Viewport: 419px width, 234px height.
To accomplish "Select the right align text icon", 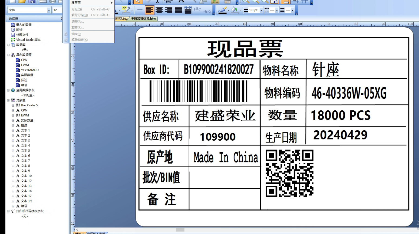I will pos(169,10).
